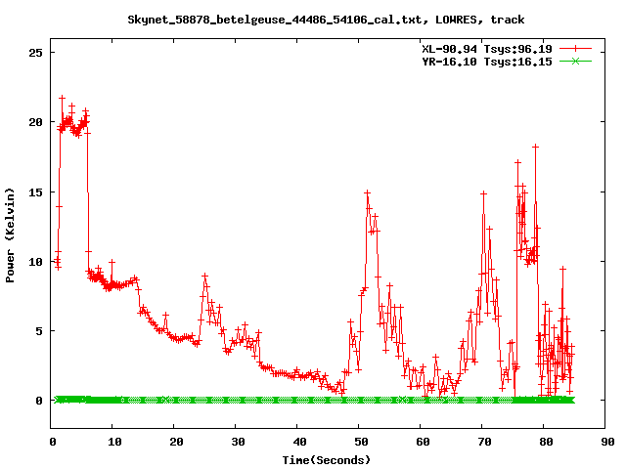Click the plot title Skynet_58878_betelgeuse filename
The image size is (626, 469).
pos(326,20)
